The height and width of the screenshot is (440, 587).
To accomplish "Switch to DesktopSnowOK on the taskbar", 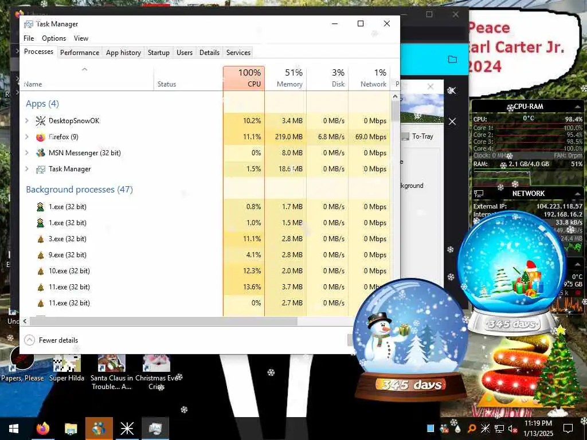I will [x=127, y=429].
